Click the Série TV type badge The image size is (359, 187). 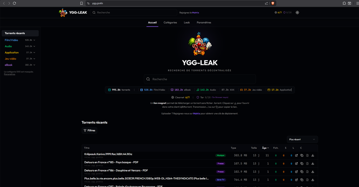221,180
